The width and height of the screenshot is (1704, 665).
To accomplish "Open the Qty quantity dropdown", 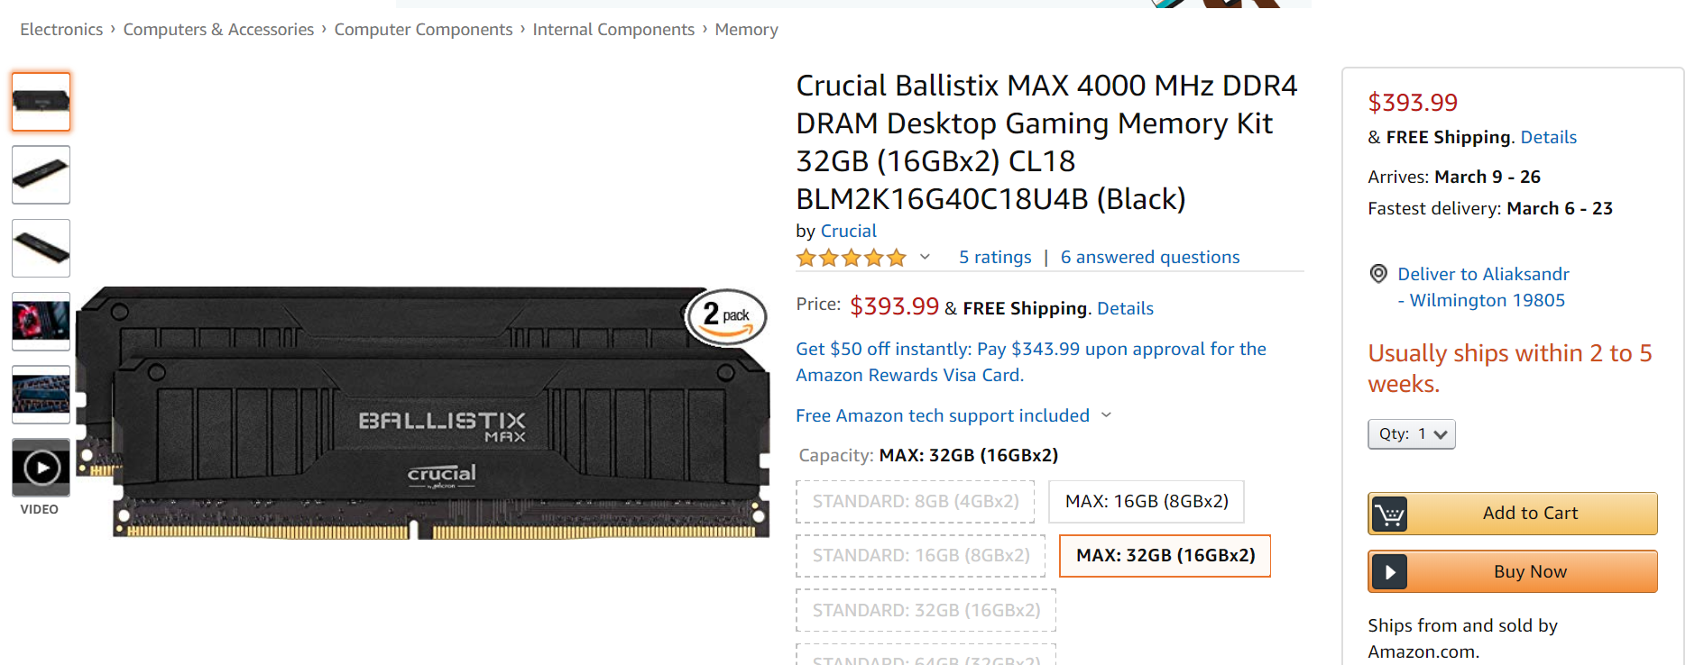I will 1411,434.
